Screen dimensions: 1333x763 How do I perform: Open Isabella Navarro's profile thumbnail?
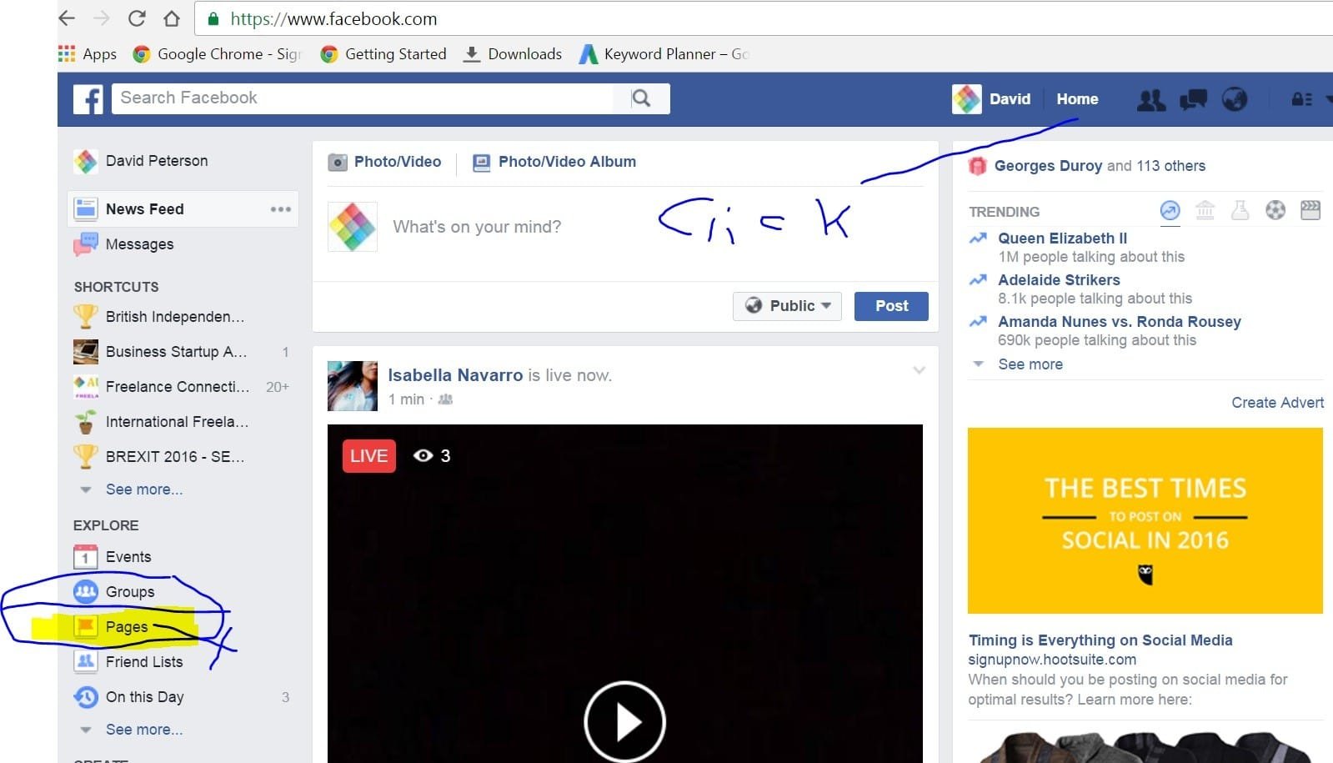tap(353, 386)
